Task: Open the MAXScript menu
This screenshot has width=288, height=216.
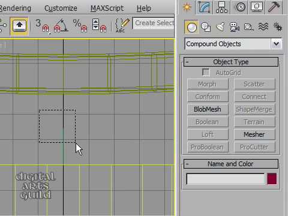Action: (107, 8)
